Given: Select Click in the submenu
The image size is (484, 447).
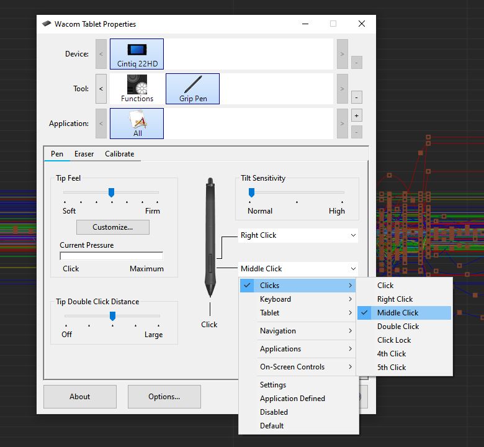Looking at the screenshot, I should (405, 286).
